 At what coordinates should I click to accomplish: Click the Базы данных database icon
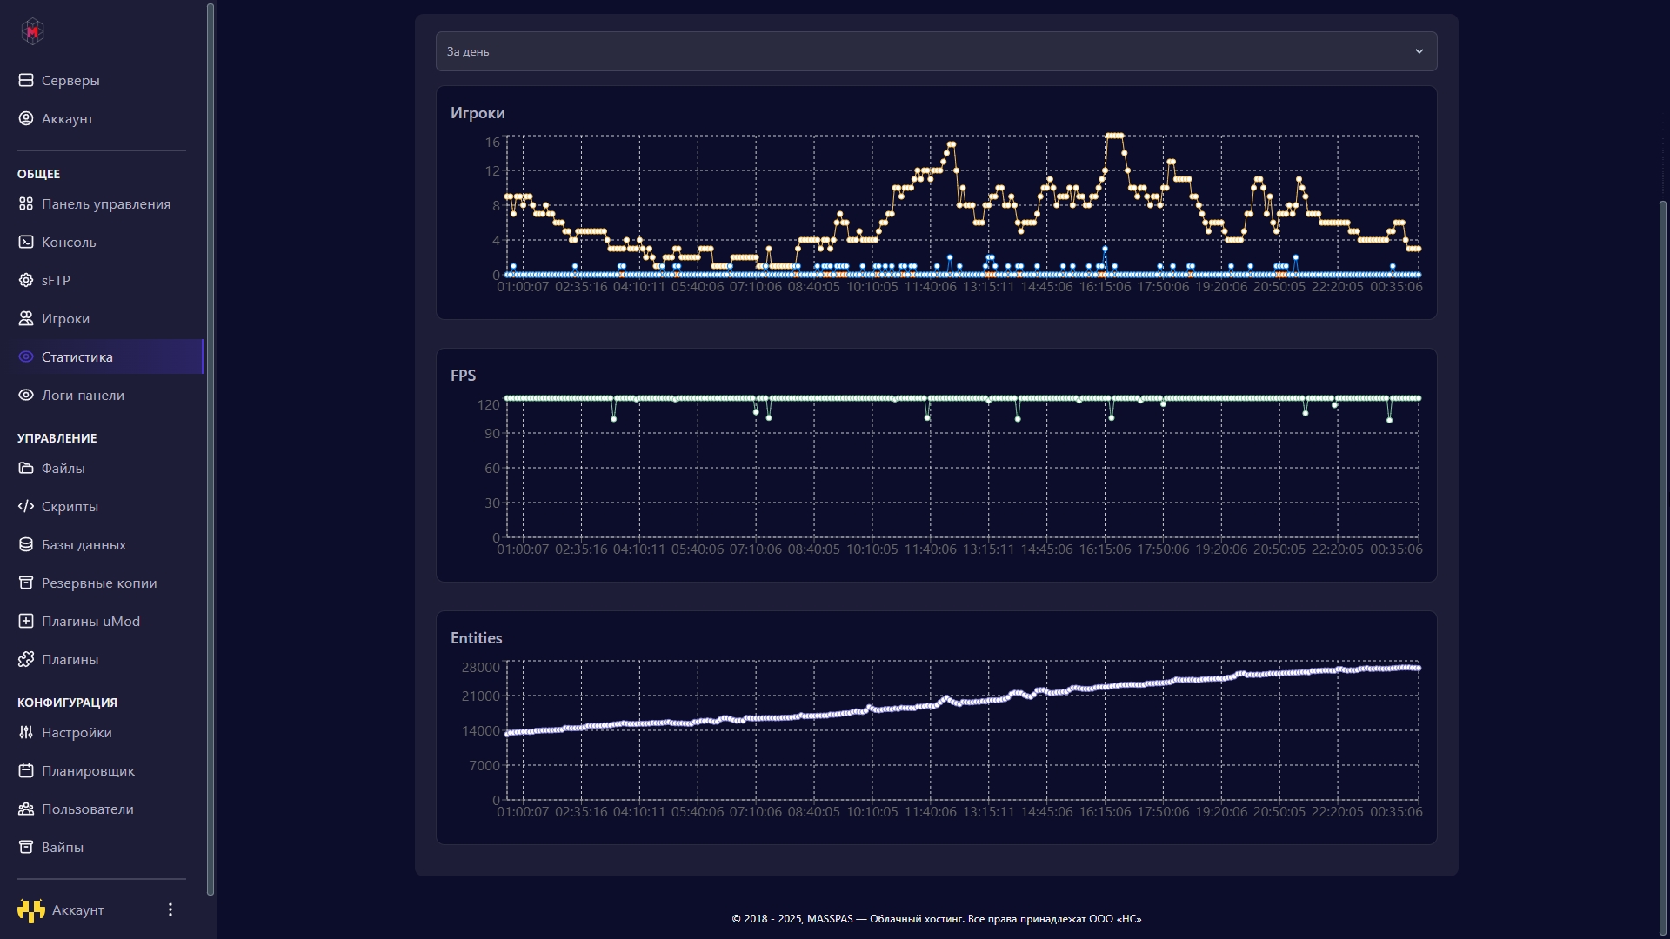pyautogui.click(x=26, y=544)
